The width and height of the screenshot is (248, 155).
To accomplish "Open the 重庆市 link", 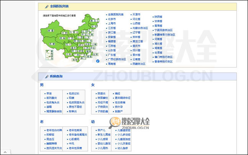I will [x=136, y=46].
